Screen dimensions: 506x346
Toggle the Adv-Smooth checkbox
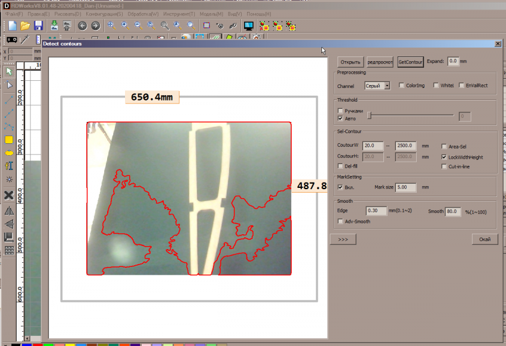pos(341,221)
